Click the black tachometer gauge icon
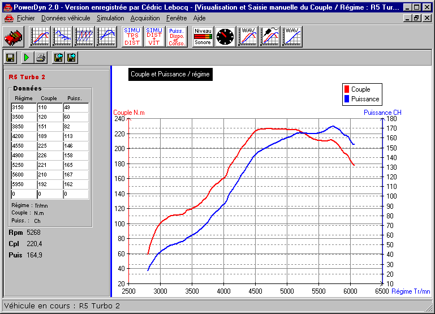 pos(225,37)
